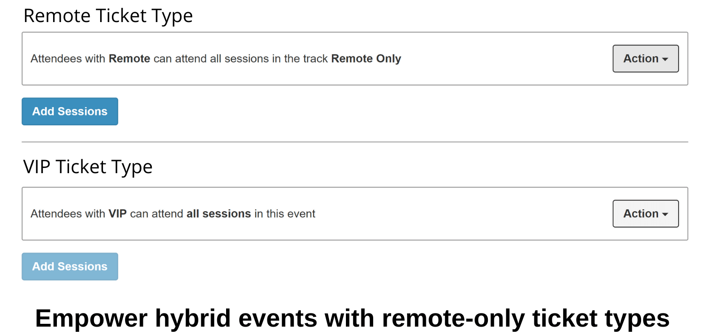Click the divider line between ticket sections

pos(355,142)
